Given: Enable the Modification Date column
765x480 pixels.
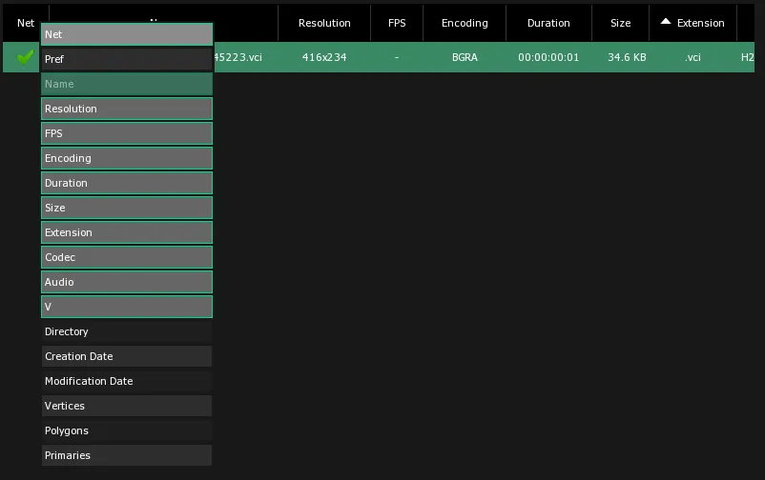Looking at the screenshot, I should (x=127, y=381).
